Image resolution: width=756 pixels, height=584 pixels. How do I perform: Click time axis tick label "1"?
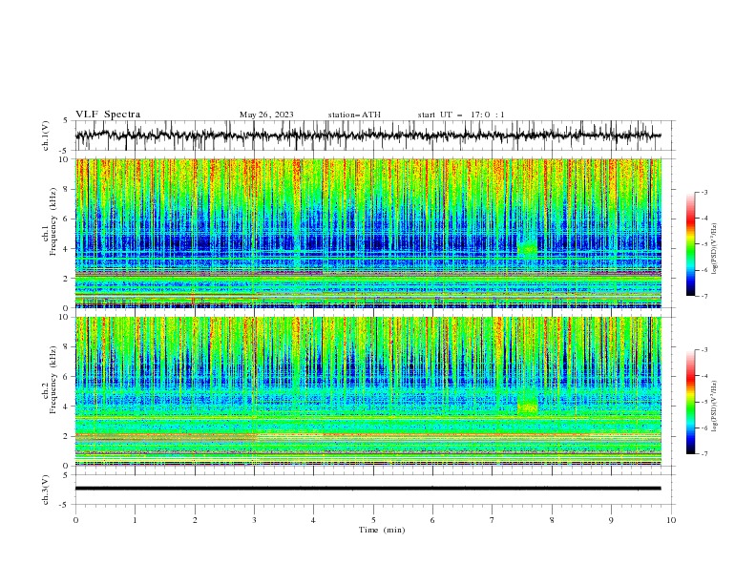tap(135, 520)
